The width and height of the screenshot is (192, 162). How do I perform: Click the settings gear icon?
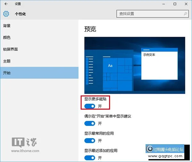click(x=6, y=14)
